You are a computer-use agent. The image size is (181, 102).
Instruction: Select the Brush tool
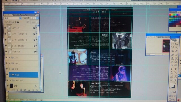coord(176,55)
